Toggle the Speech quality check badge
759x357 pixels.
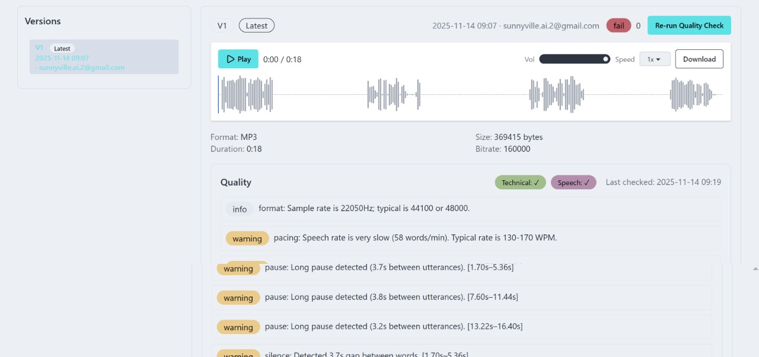click(573, 182)
